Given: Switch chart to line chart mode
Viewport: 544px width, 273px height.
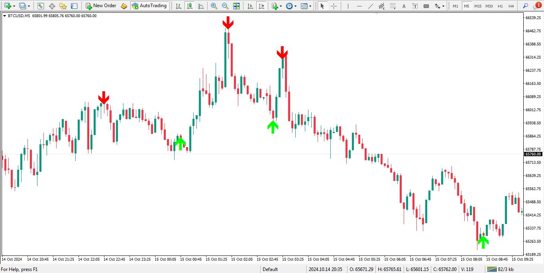Looking at the screenshot, I should pyautogui.click(x=201, y=6).
